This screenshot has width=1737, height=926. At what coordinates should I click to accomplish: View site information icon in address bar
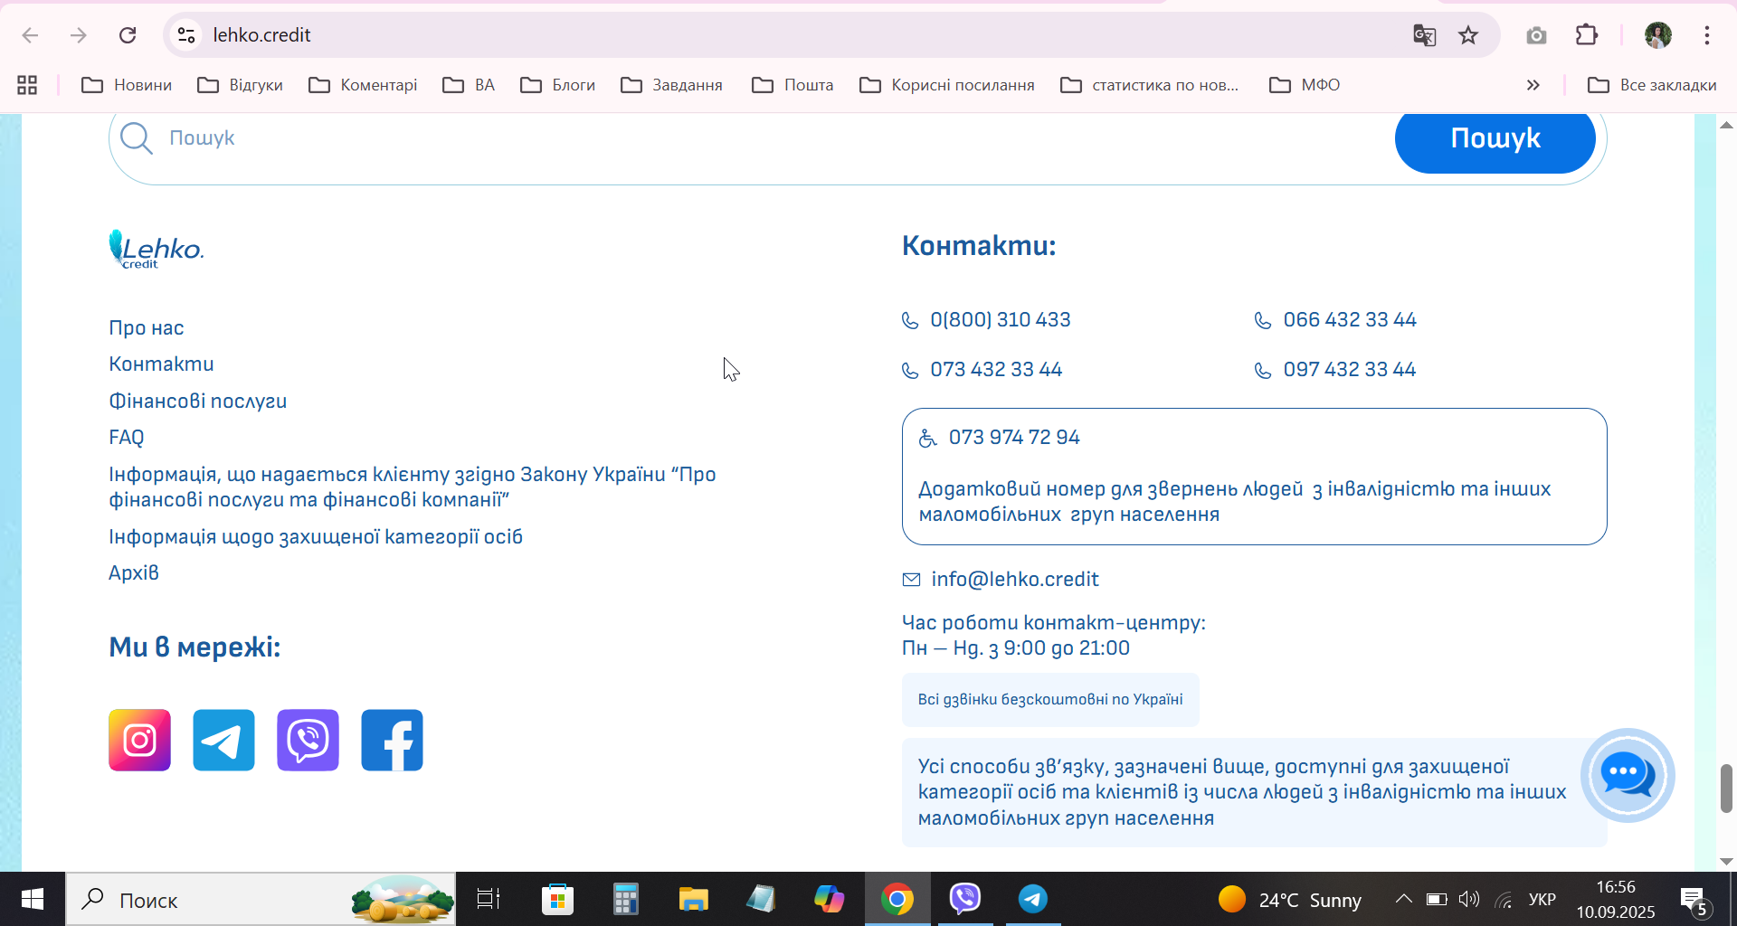coord(186,35)
